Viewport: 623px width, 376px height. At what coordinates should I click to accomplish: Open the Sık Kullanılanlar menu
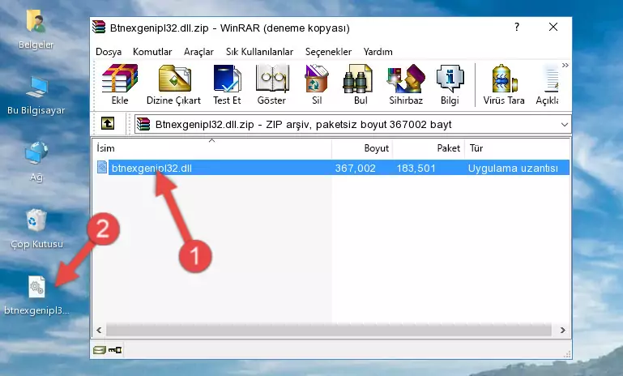[x=259, y=52]
